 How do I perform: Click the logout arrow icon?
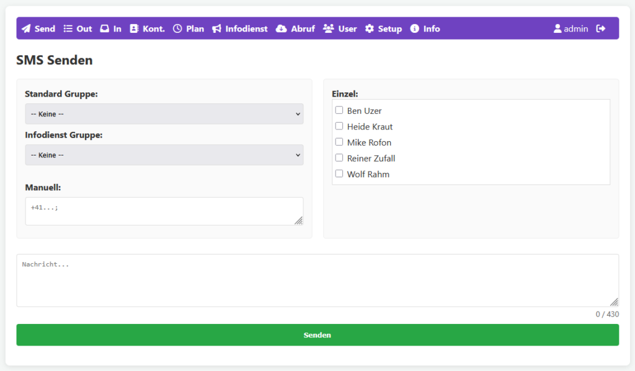coord(600,28)
